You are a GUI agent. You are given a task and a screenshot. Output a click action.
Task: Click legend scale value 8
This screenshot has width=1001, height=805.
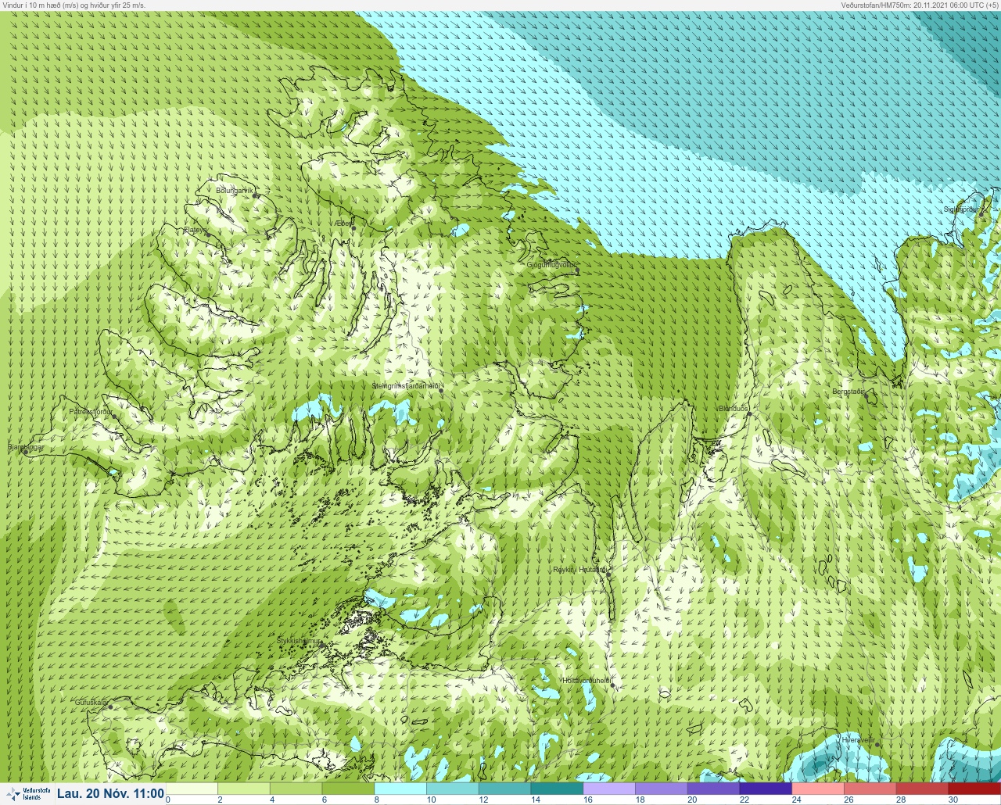376,800
